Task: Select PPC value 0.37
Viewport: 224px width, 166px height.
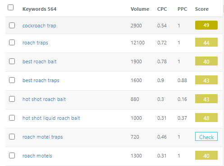Action: [x=182, y=118]
